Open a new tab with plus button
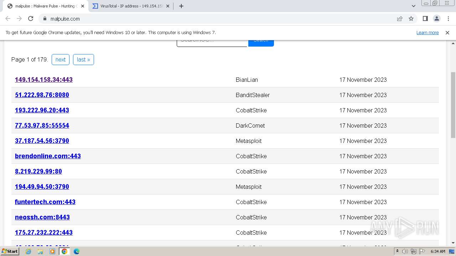The height and width of the screenshot is (256, 456). click(181, 6)
